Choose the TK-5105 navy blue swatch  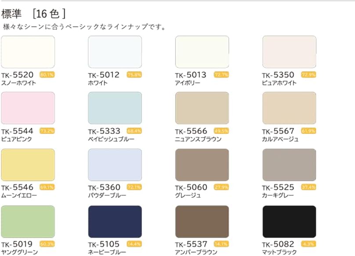click(115, 222)
